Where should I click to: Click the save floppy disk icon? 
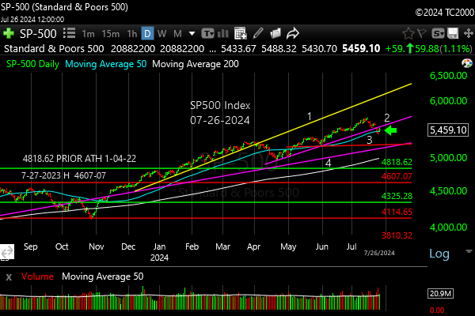point(453,33)
